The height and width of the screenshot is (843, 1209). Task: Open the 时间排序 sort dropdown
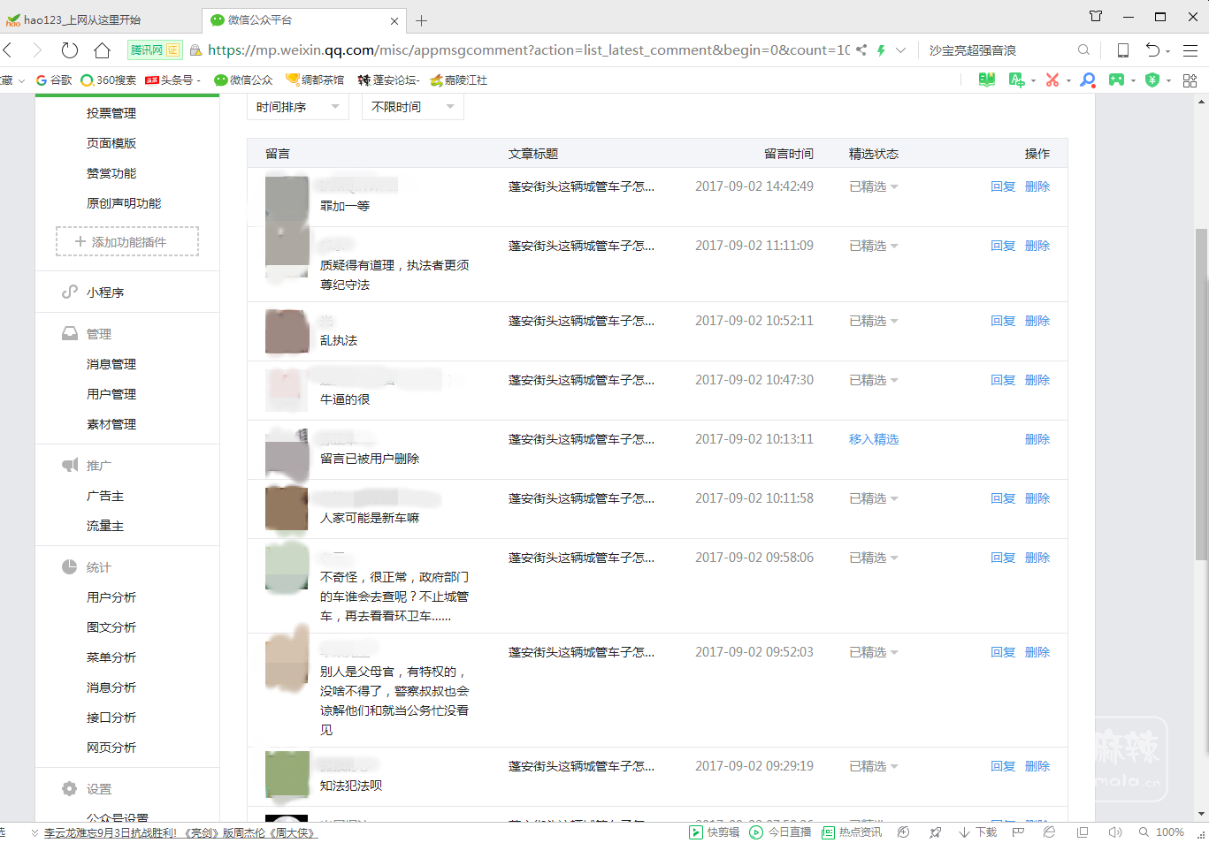click(x=298, y=107)
